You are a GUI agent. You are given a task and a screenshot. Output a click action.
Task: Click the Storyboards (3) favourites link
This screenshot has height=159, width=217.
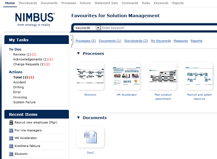pyautogui.click(x=136, y=41)
